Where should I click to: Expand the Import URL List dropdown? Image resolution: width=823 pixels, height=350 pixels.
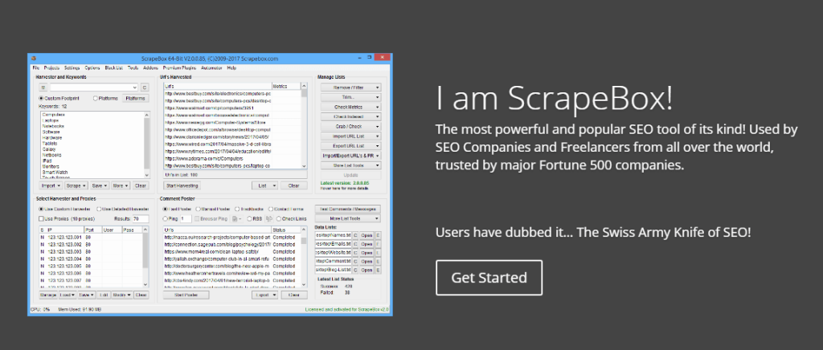tap(350, 136)
